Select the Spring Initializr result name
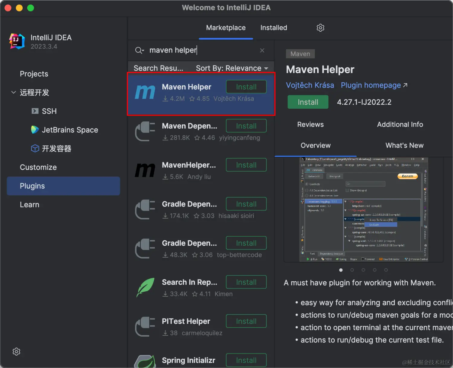 click(x=188, y=360)
